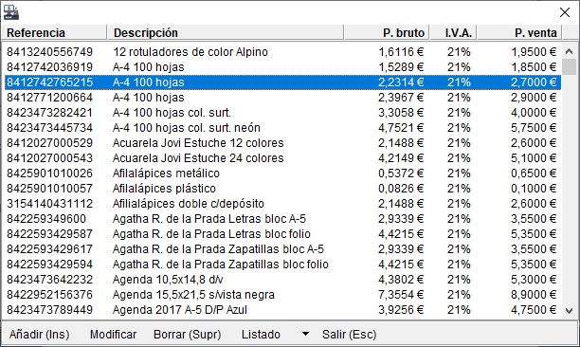
Task: Click P. bruto value 0,0826 €
Action: point(401,189)
